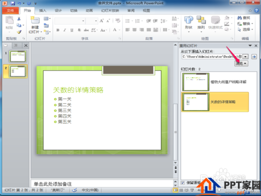Select slide 2 thumbnail in left pane
The width and height of the screenshot is (261, 196).
pyautogui.click(x=18, y=71)
